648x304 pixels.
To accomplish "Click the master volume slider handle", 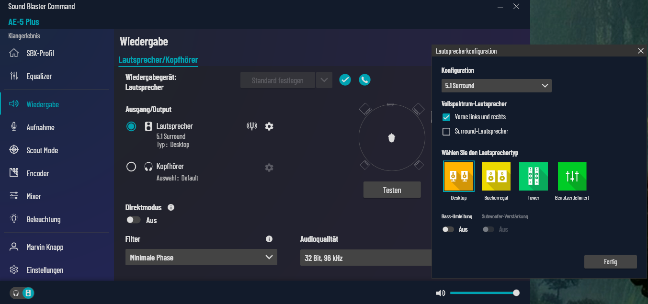I will [516, 293].
